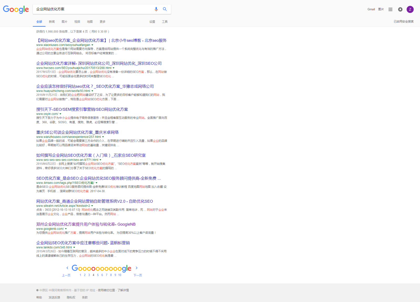The image size is (420, 302).
Task: Expand dropdown arrow next to siteatm.net URL
Action: pos(92,206)
